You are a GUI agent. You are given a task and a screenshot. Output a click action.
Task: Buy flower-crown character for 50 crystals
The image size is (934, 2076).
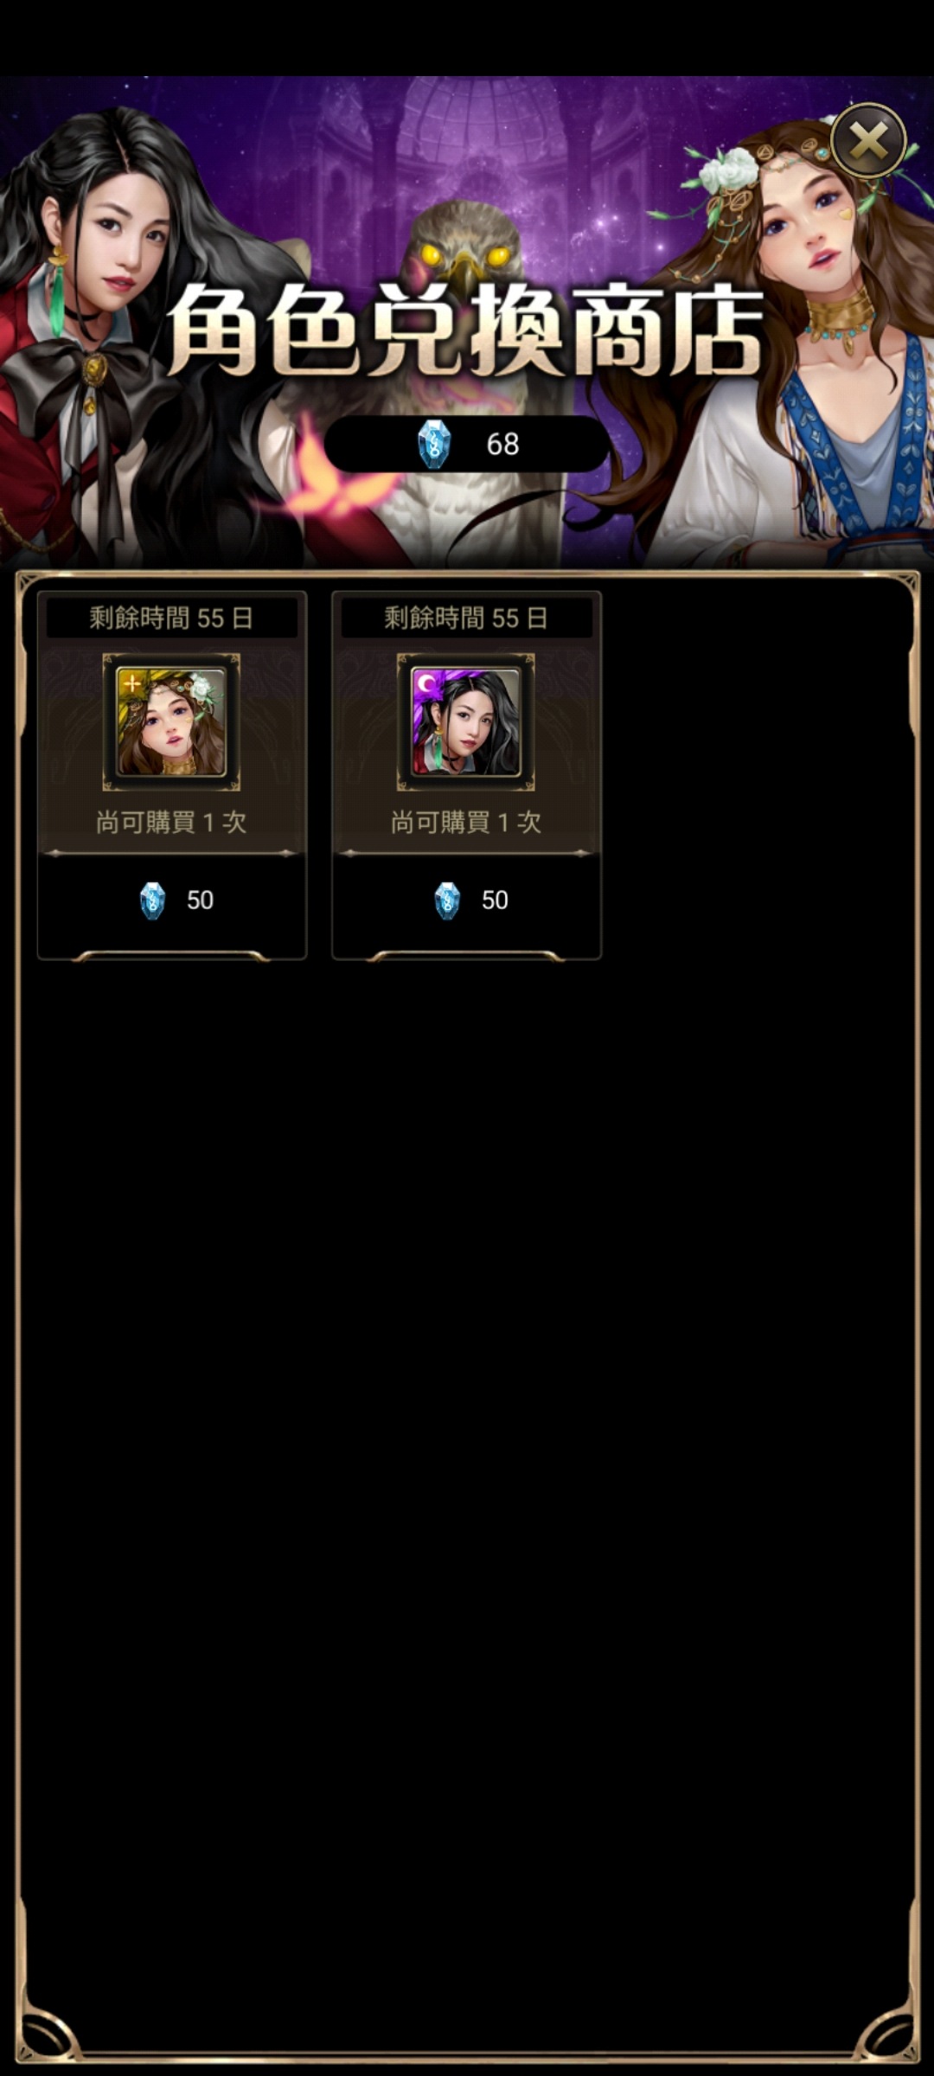click(172, 900)
